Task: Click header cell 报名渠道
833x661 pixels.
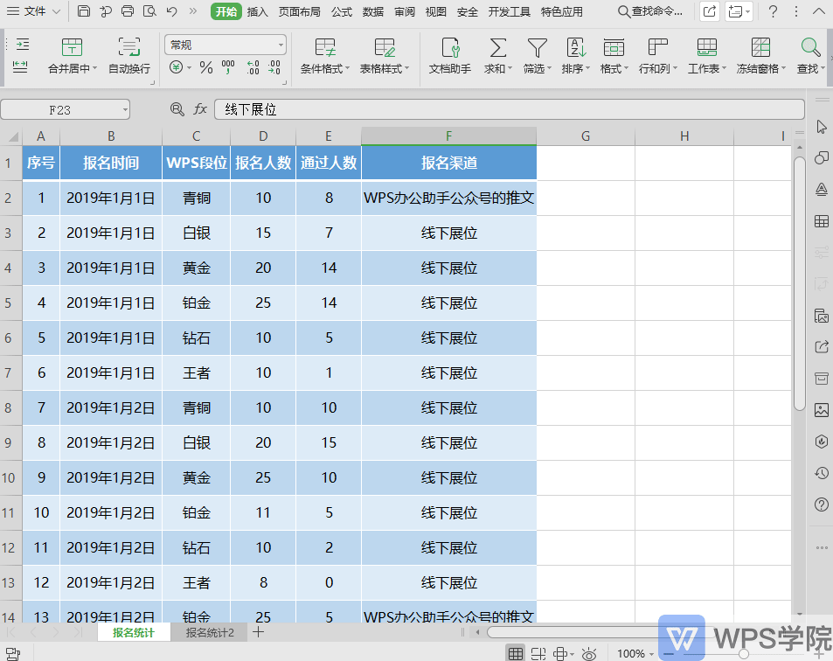Action: click(x=449, y=163)
